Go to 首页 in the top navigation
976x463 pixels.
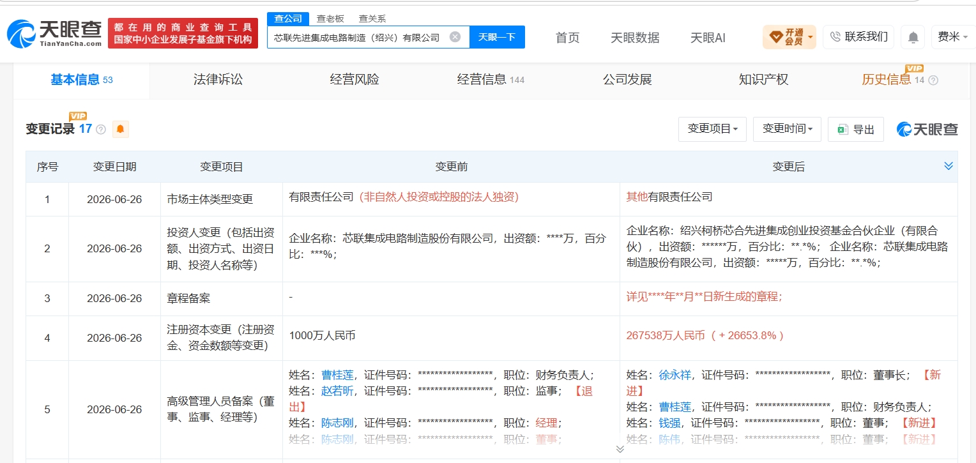(x=567, y=38)
